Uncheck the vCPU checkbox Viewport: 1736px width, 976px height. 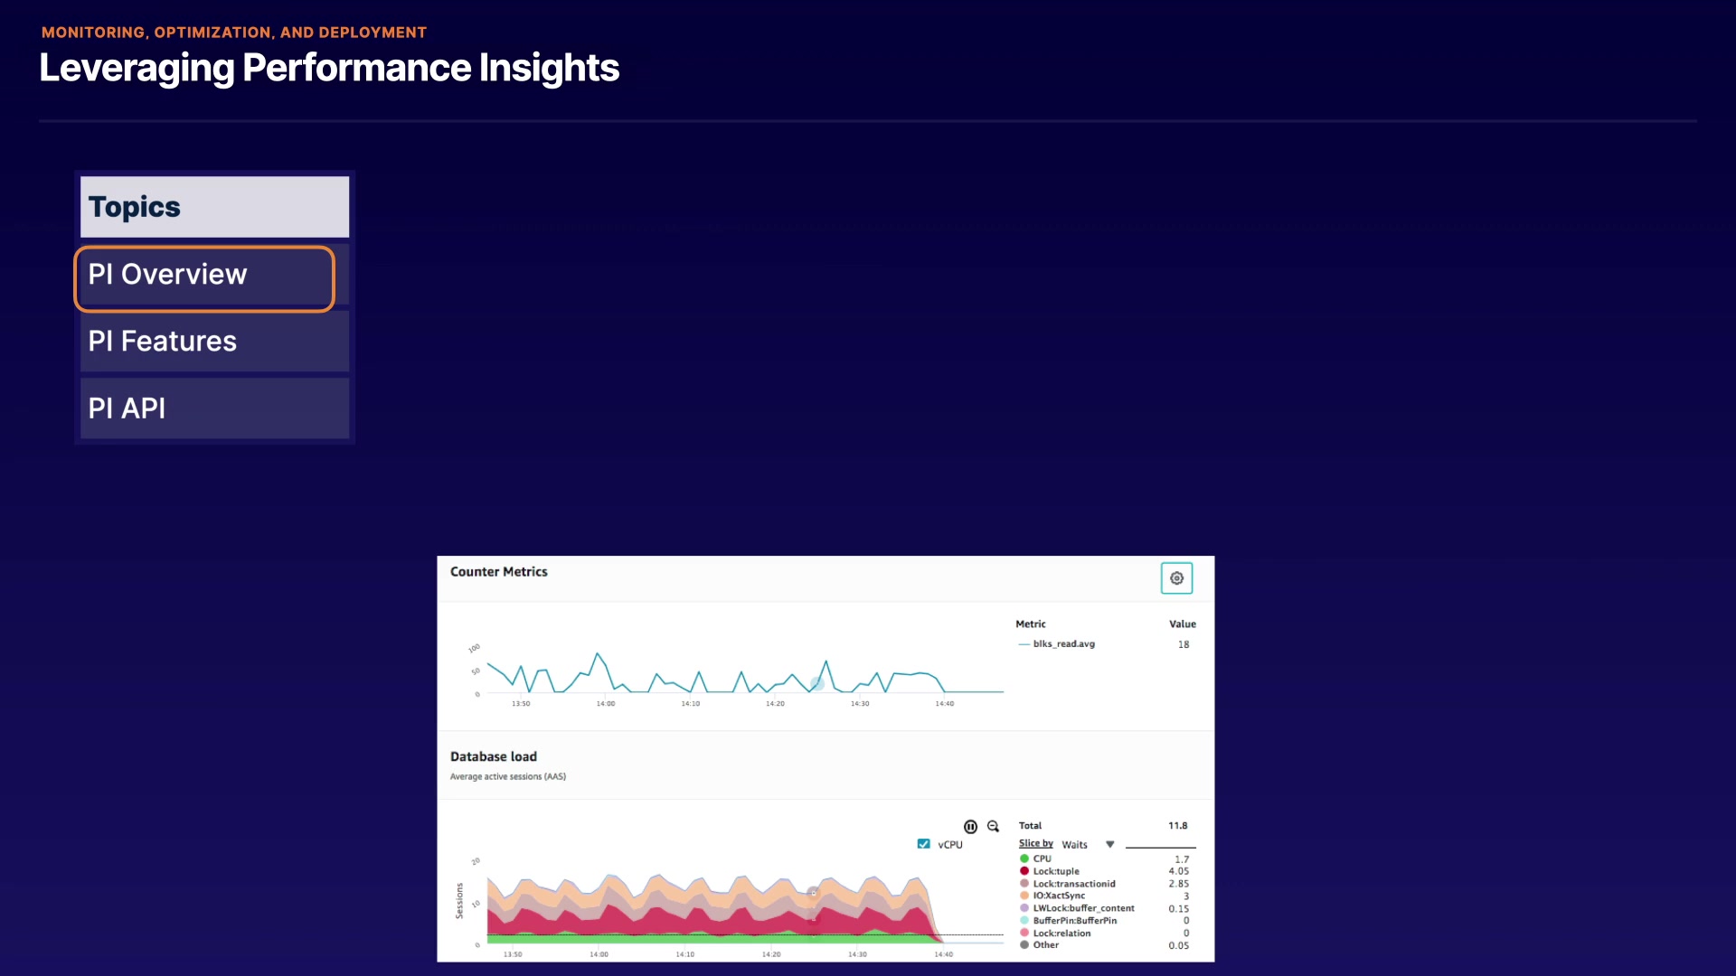click(923, 844)
